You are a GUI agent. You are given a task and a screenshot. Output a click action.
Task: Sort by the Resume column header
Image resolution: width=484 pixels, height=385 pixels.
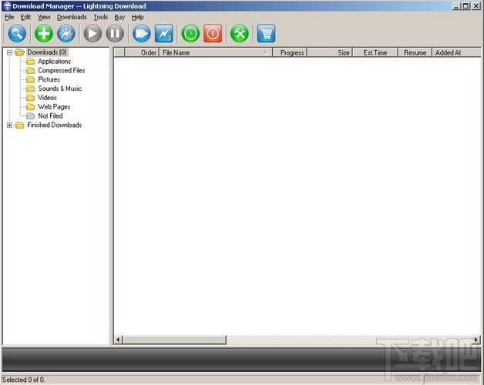[x=415, y=53]
